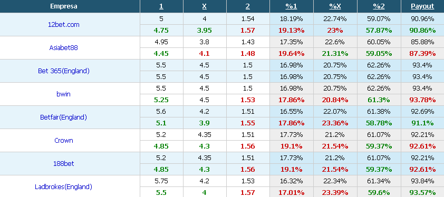Sort by the X column header
Image resolution: width=444 pixels, height=197 pixels.
coord(205,6)
